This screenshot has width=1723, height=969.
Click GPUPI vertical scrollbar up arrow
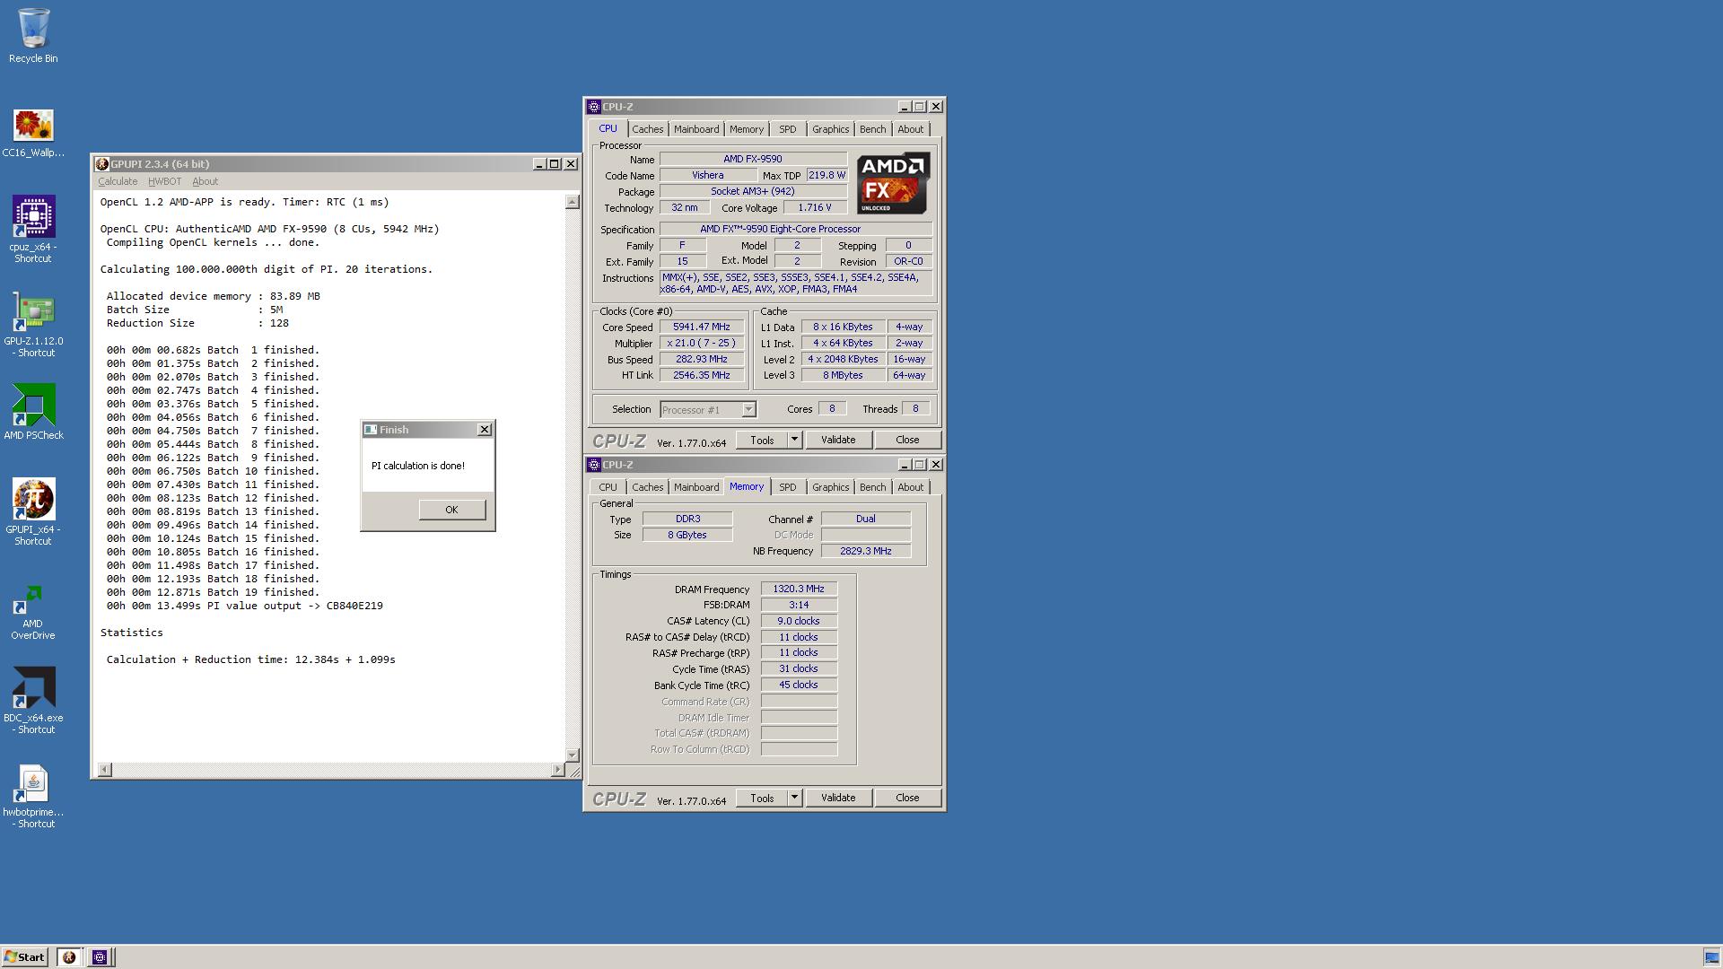coord(573,202)
